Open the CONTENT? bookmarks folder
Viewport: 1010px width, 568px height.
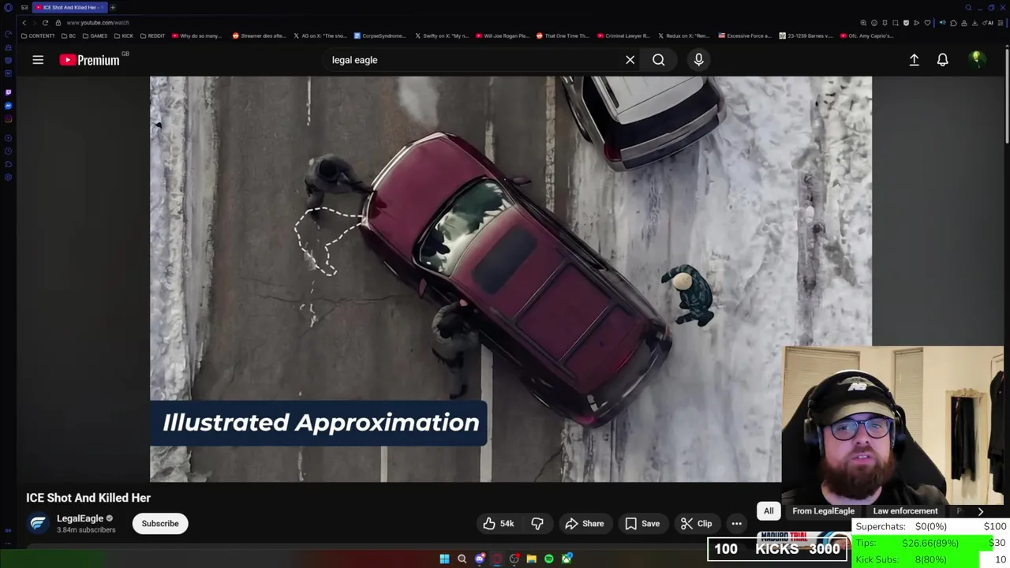39,35
